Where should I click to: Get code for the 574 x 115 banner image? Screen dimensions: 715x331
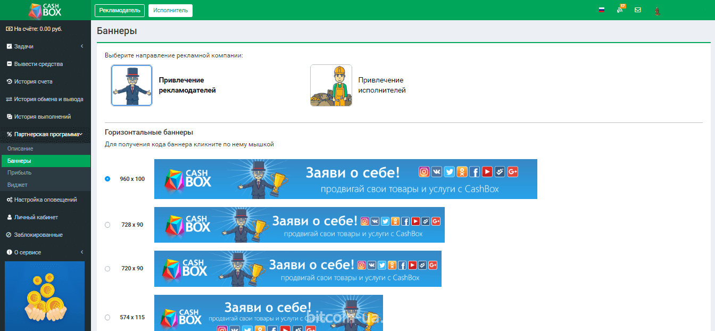[x=269, y=313]
